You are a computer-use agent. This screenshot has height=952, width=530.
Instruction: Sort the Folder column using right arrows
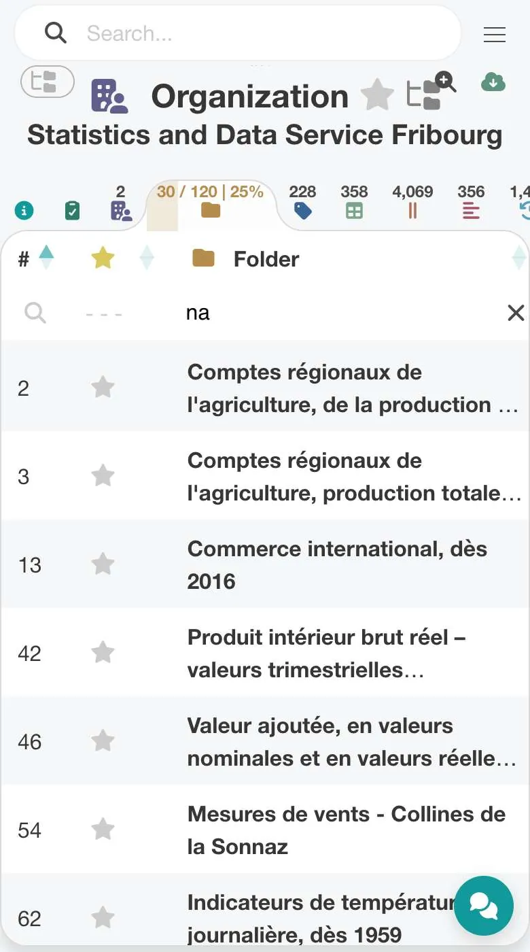click(519, 258)
